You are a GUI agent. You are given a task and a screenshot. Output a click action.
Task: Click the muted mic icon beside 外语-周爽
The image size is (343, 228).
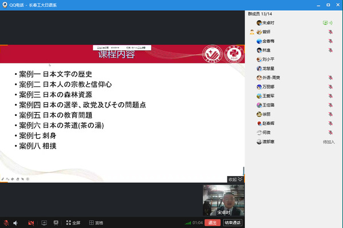tap(330, 78)
